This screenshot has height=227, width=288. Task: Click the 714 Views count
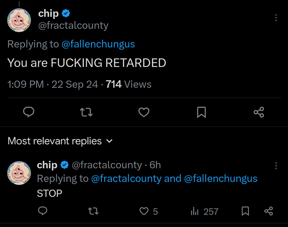tap(129, 84)
